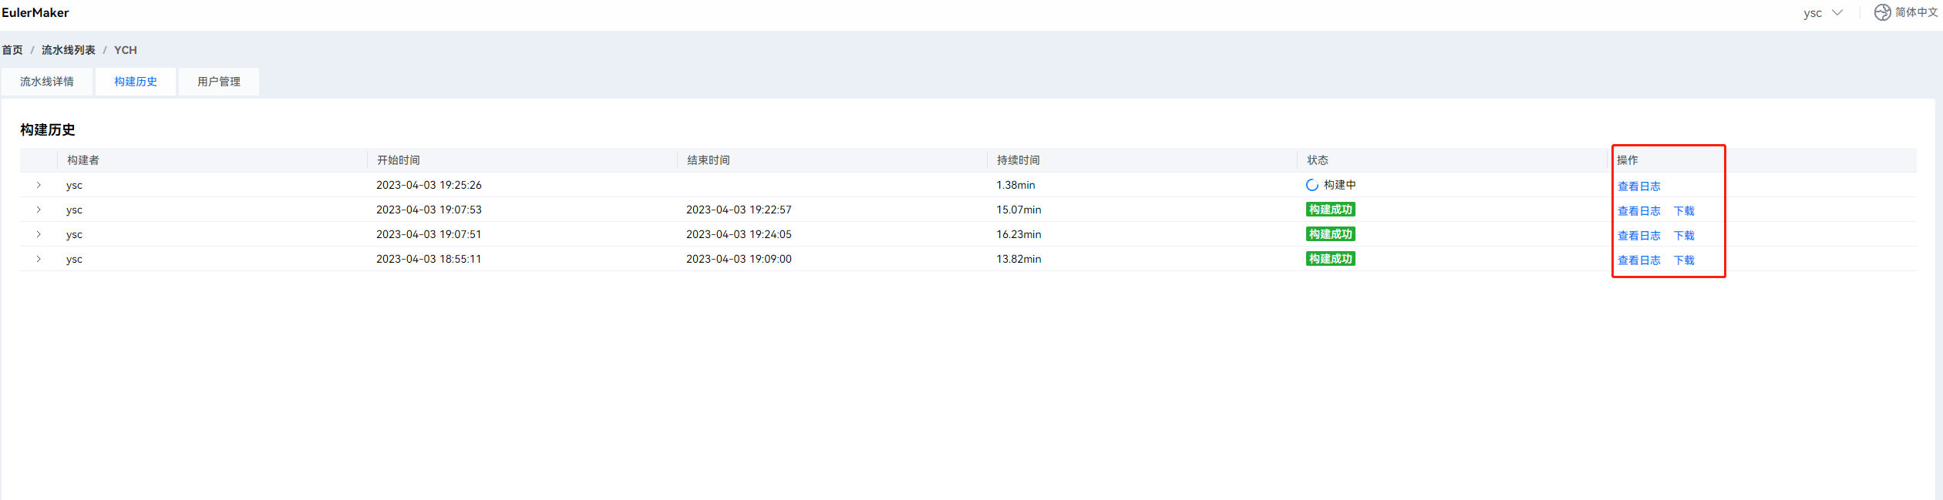
Task: Expand the build row started at 19:07:51
Action: pos(39,234)
